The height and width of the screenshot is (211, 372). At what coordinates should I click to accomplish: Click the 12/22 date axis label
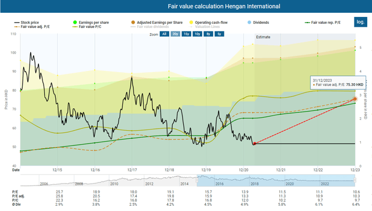click(x=318, y=170)
